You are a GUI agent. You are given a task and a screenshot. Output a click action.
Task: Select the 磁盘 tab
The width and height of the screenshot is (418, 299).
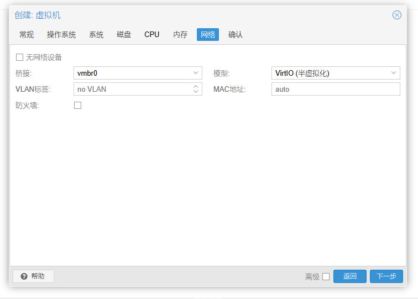124,34
